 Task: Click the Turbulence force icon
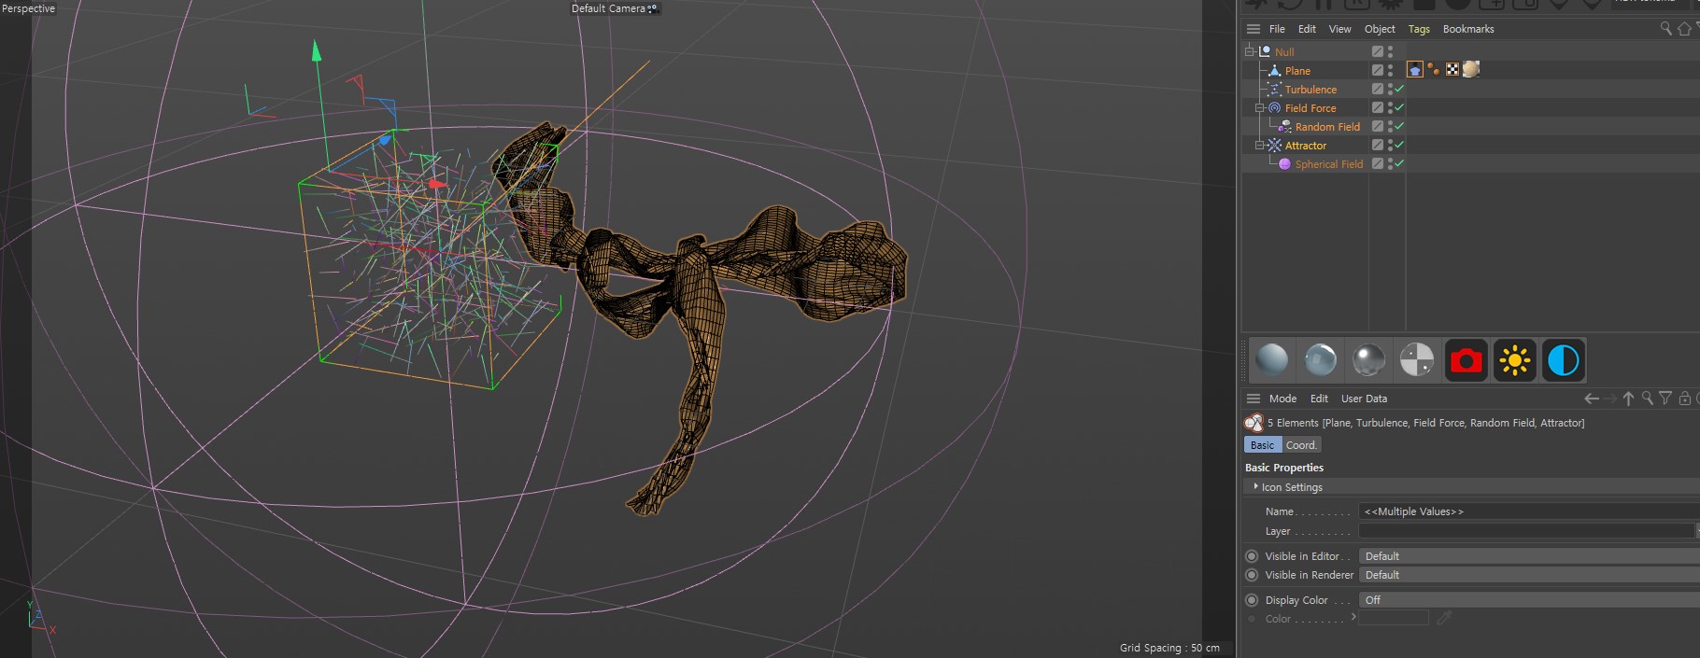[x=1274, y=89]
